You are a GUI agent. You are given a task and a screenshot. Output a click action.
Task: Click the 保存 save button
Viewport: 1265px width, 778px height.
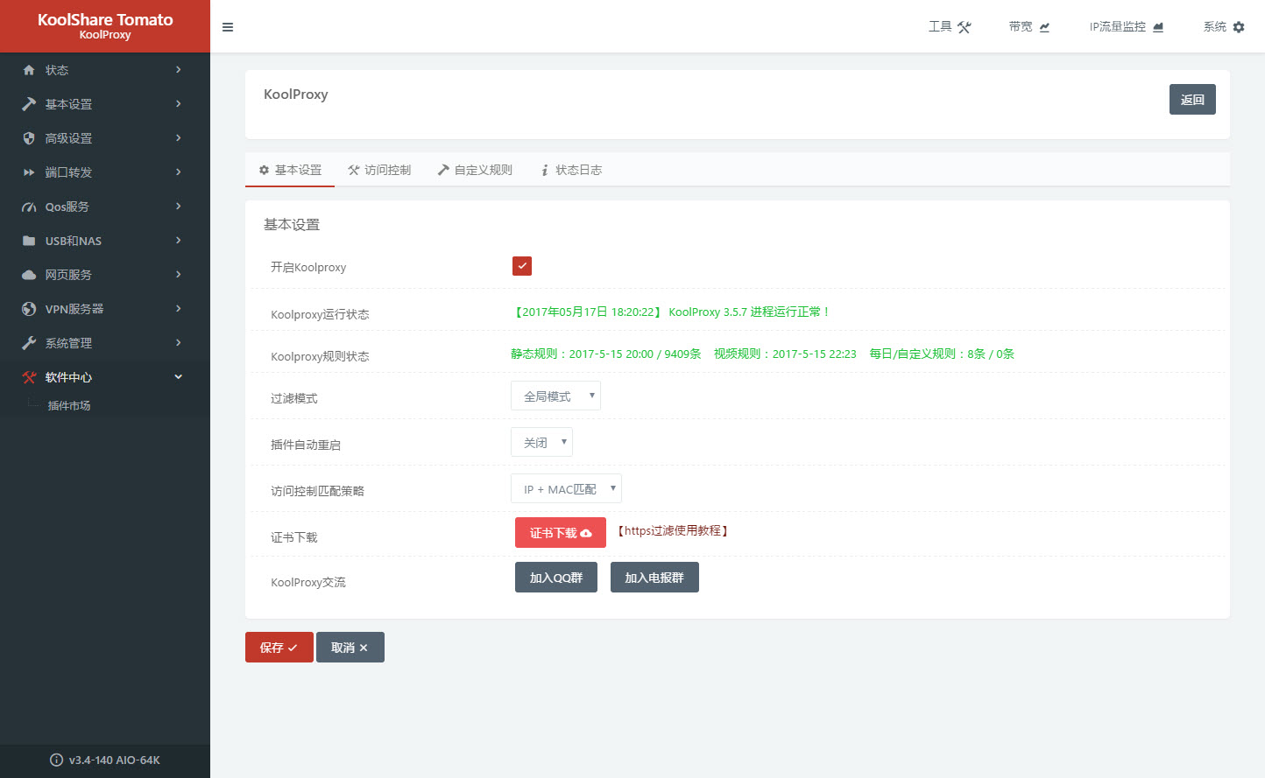point(279,648)
